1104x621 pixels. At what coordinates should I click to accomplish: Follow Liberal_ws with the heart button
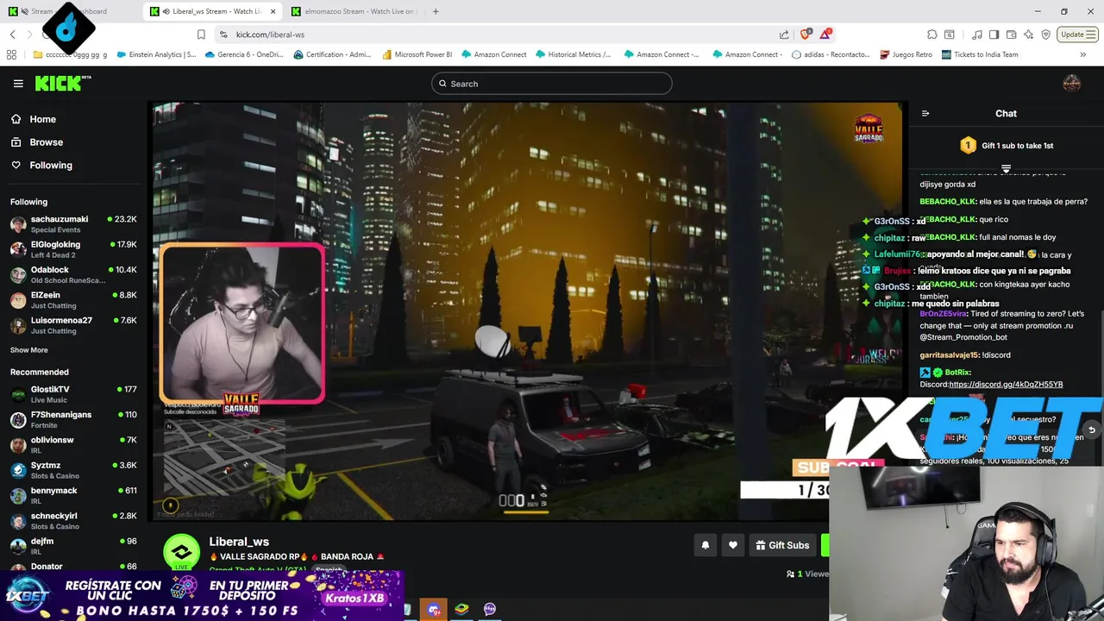click(733, 545)
